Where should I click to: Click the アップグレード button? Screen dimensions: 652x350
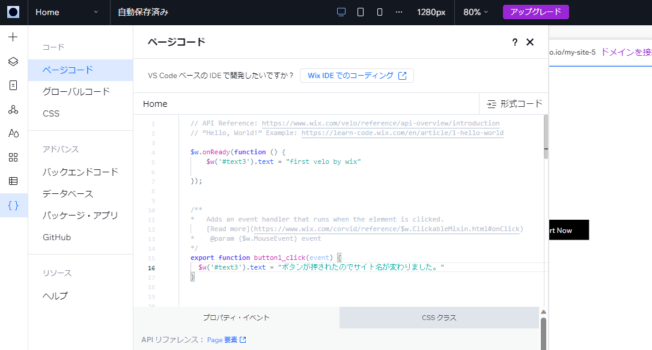535,11
